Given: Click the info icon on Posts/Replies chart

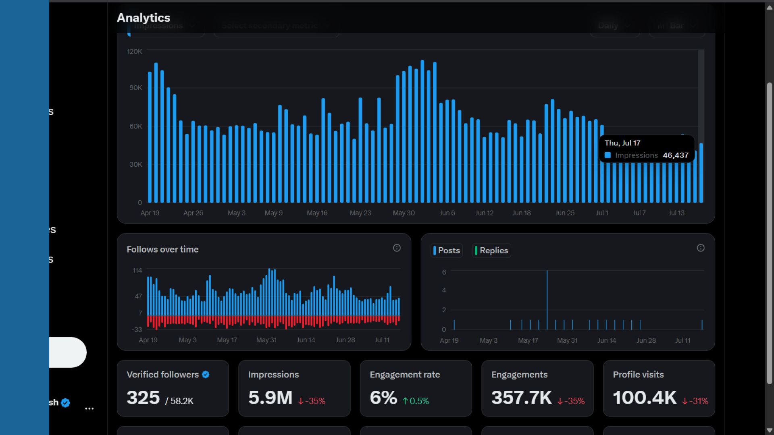Looking at the screenshot, I should pos(701,248).
